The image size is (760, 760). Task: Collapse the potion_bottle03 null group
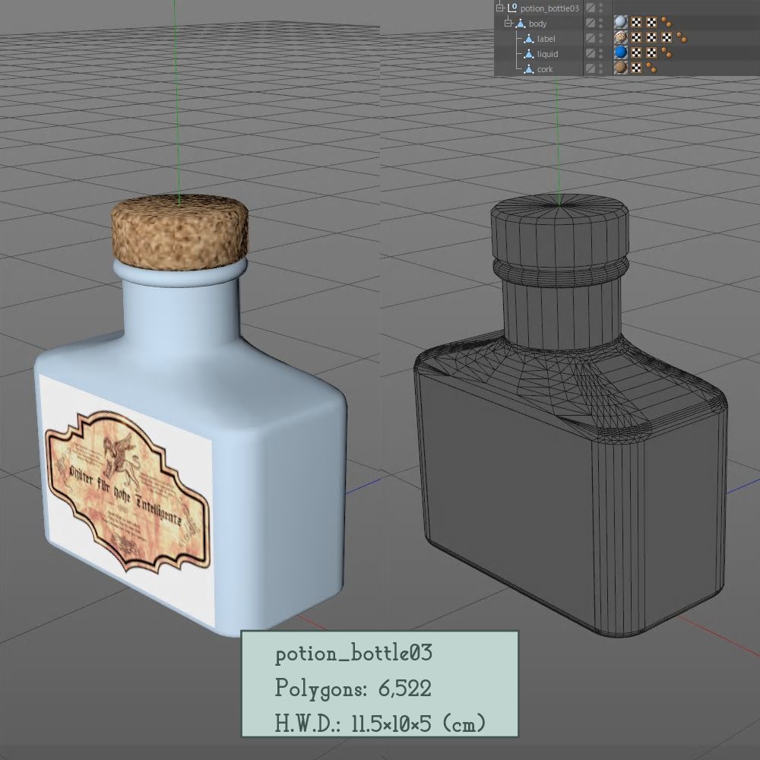(x=500, y=8)
